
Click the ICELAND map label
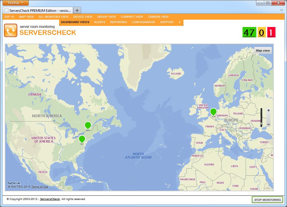pos(176,74)
